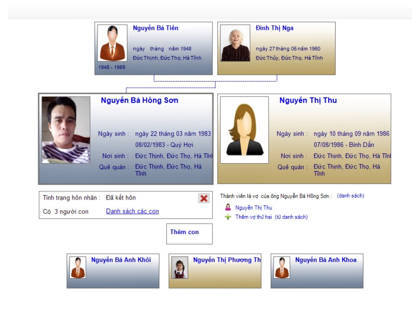Select the Nguyễn Thị Thu card heading
Screen dimensions: 412x324
point(308,100)
